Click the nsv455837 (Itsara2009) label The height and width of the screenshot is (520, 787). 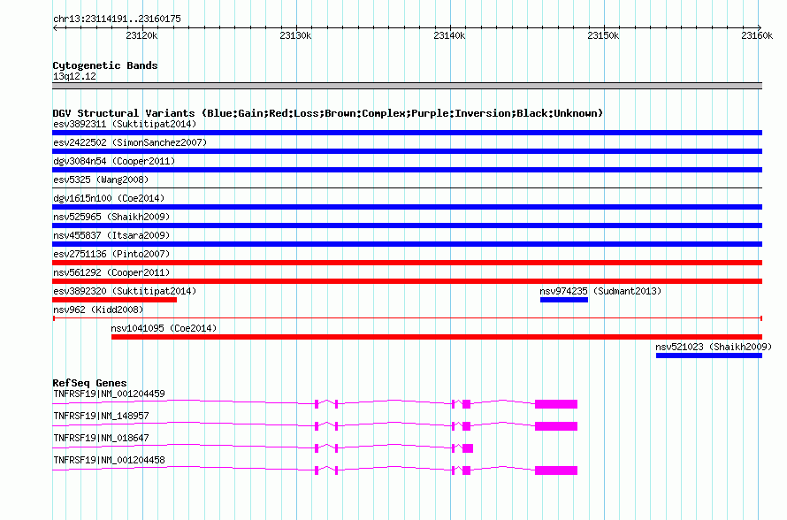[x=111, y=235]
